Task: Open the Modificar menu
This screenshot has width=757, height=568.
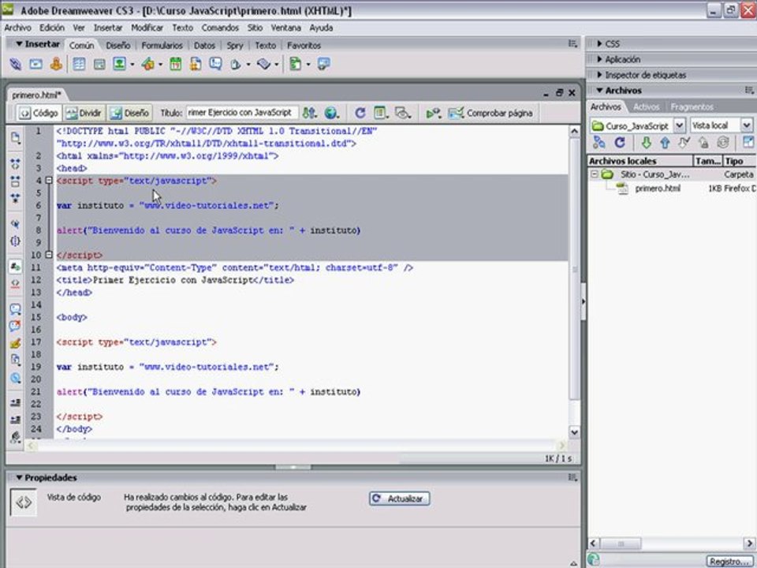Action: [147, 28]
